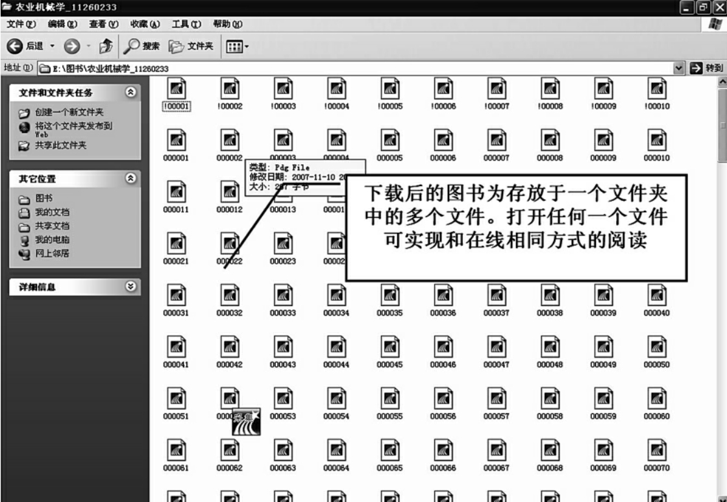Select the 000063 pdg file icon
727x502 pixels.
pyautogui.click(x=283, y=450)
